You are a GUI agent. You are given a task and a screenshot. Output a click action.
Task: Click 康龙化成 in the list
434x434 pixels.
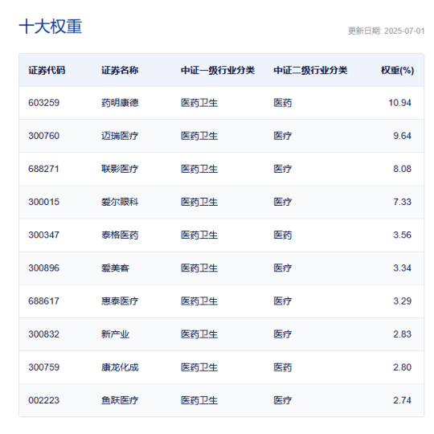120,367
